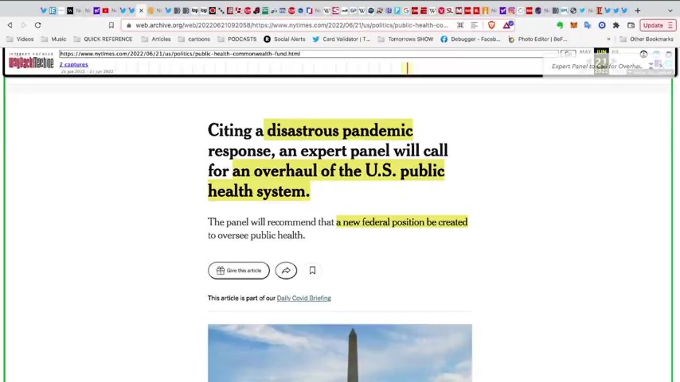Image resolution: width=680 pixels, height=382 pixels.
Task: Open the PODCASTS bookmark folder
Action: coord(237,39)
